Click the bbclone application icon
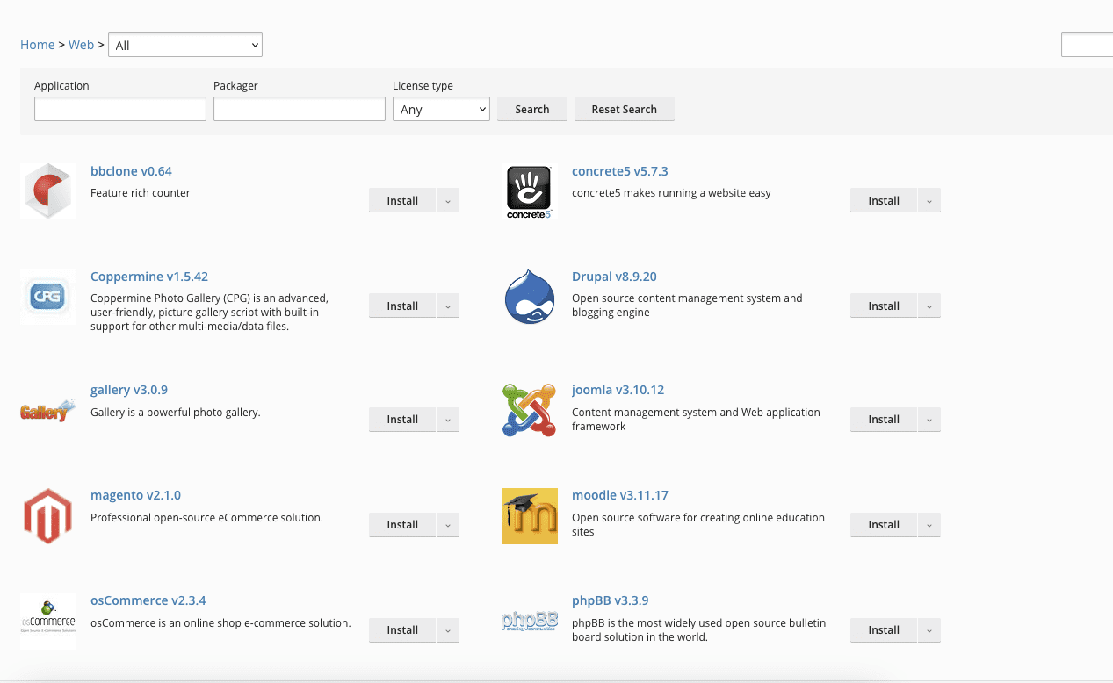This screenshot has width=1113, height=683. tap(48, 191)
